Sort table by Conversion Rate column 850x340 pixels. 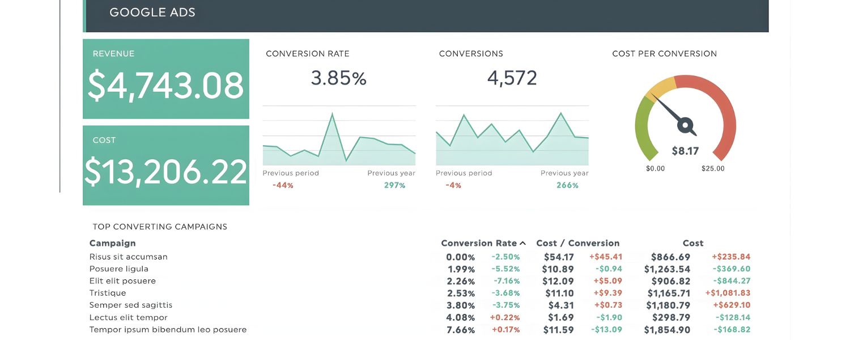[479, 243]
